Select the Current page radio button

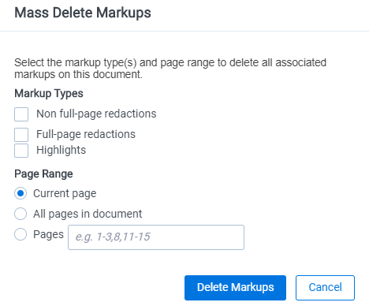coord(20,193)
